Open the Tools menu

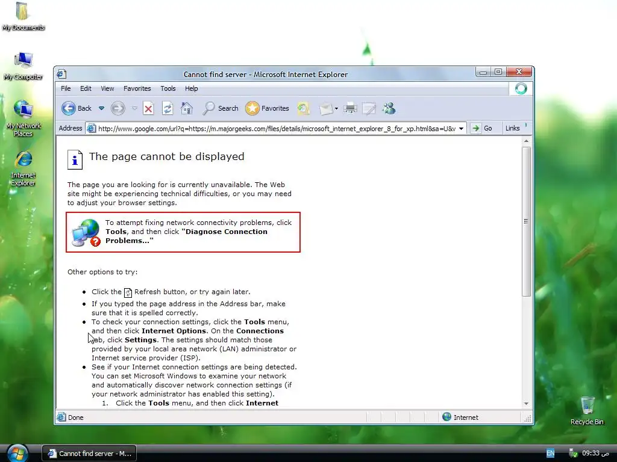168,88
